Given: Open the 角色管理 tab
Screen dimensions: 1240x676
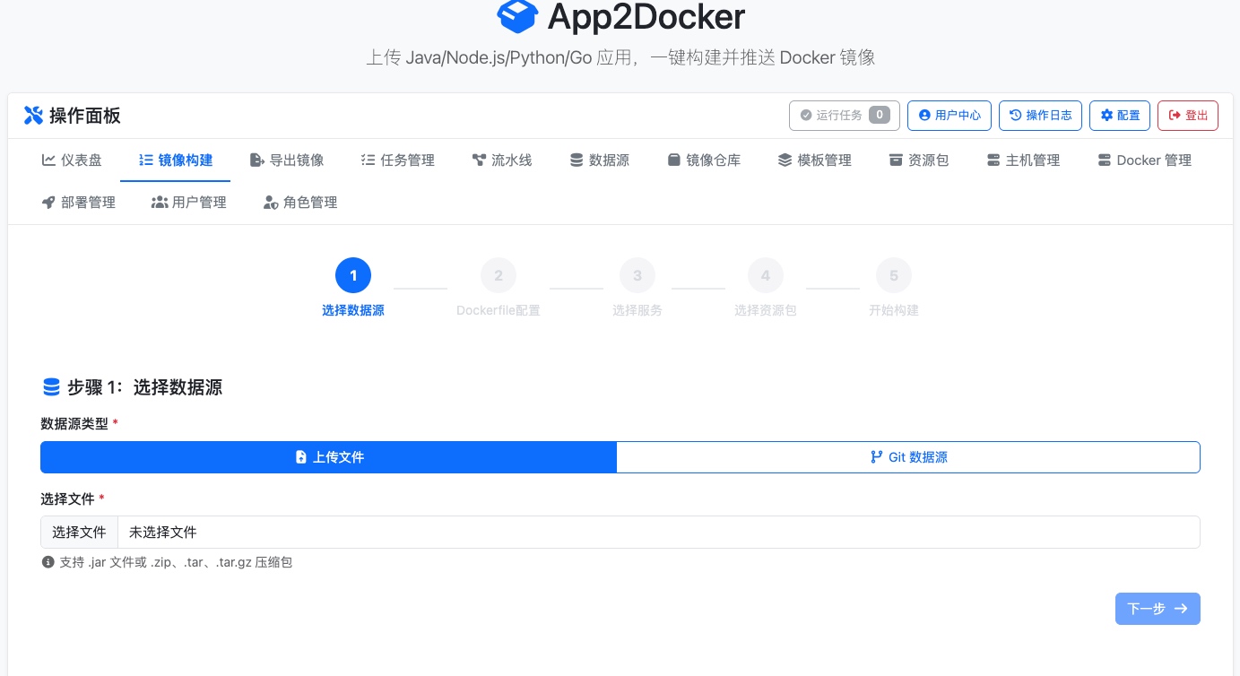Looking at the screenshot, I should 300,203.
